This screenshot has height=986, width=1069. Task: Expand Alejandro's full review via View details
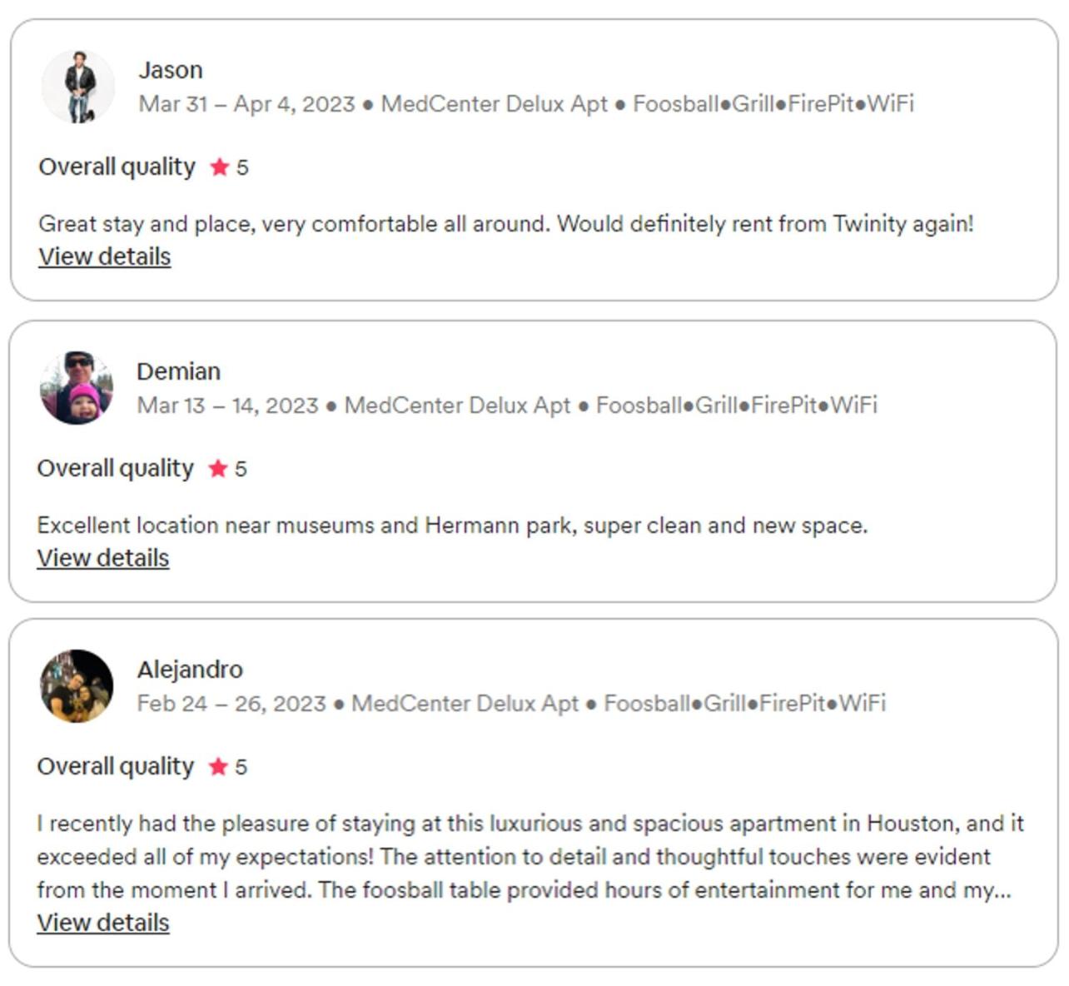pyautogui.click(x=103, y=923)
